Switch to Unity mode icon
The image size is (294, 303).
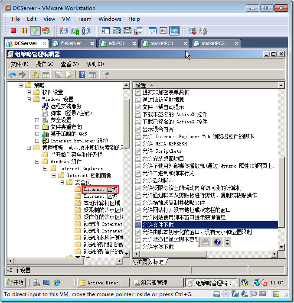pyautogui.click(x=138, y=31)
